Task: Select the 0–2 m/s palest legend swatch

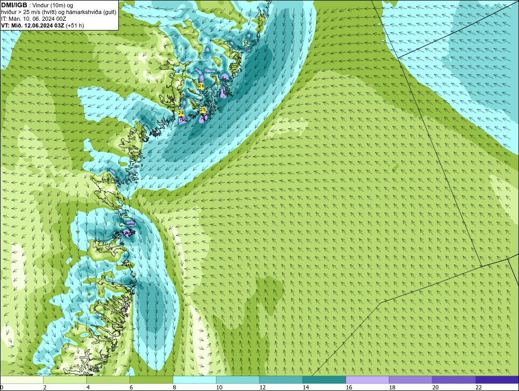Action: click(x=22, y=380)
